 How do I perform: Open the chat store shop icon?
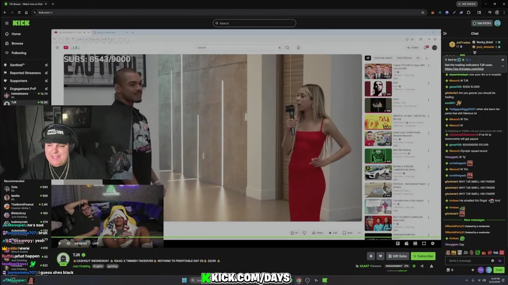448,270
